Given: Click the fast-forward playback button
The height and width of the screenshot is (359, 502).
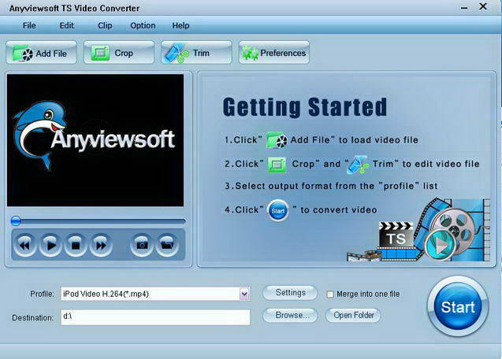Looking at the screenshot, I should pyautogui.click(x=101, y=245).
